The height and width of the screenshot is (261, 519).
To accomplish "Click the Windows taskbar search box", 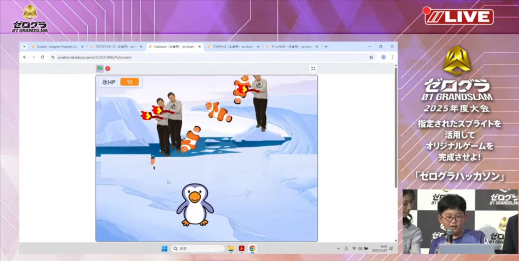I will (198, 248).
